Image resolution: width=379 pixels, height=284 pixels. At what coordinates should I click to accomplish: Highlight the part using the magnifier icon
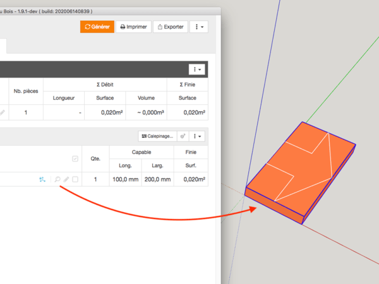coord(57,180)
